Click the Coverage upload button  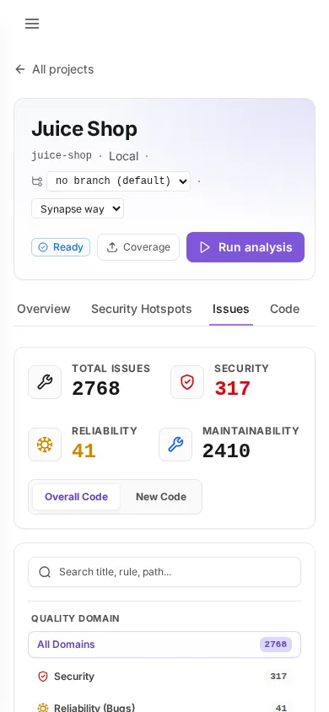pos(138,247)
